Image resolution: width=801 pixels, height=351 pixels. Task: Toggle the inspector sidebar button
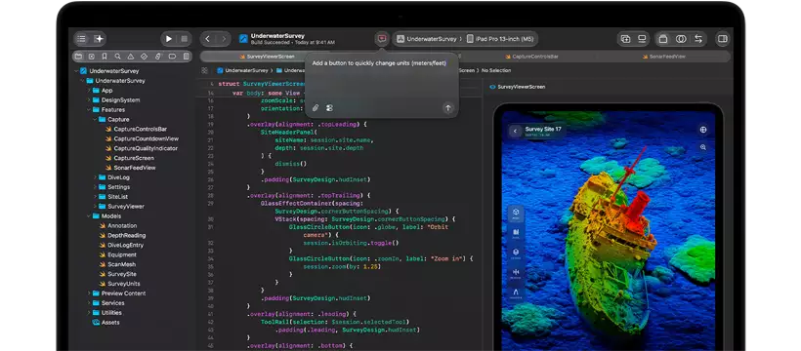click(x=722, y=39)
